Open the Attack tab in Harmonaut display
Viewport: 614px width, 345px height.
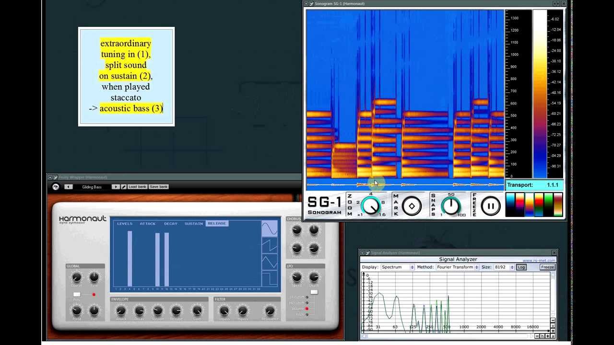148,224
